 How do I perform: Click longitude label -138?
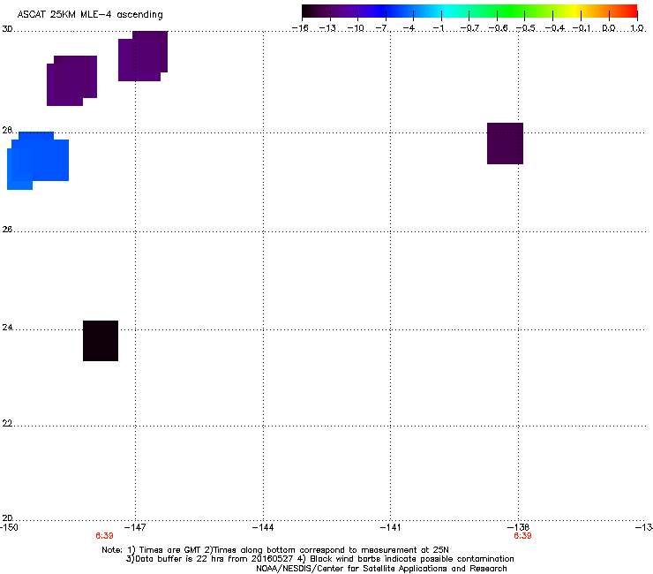[519, 527]
